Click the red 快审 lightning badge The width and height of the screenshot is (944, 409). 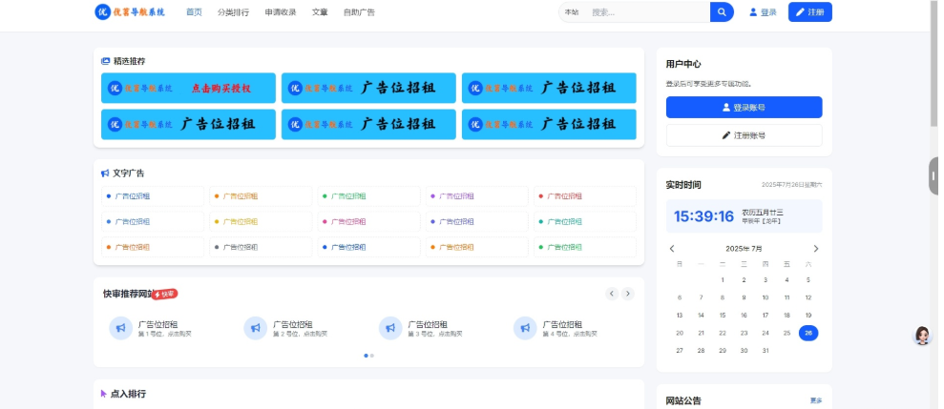click(x=165, y=295)
